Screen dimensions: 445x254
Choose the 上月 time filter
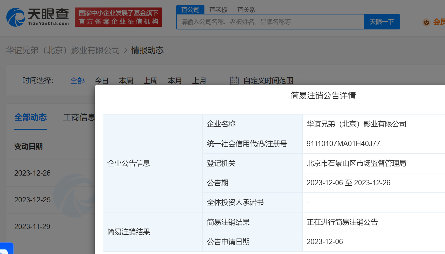[199, 81]
